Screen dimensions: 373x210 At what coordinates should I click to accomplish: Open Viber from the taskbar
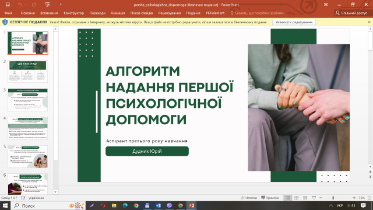point(170,205)
